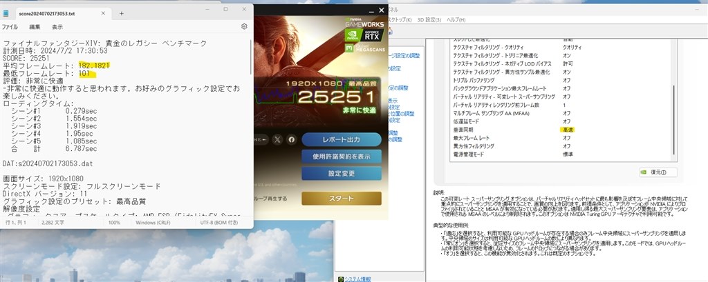The width and height of the screenshot is (708, 282).
Task: Open 設定変更 in the benchmark
Action: (342, 174)
